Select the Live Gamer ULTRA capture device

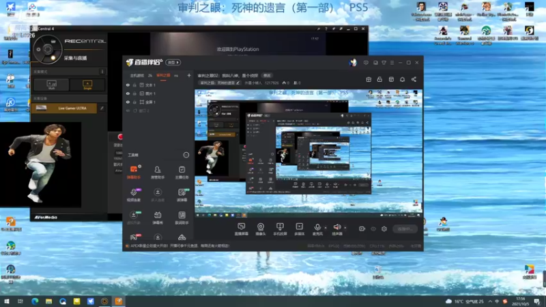[64, 108]
